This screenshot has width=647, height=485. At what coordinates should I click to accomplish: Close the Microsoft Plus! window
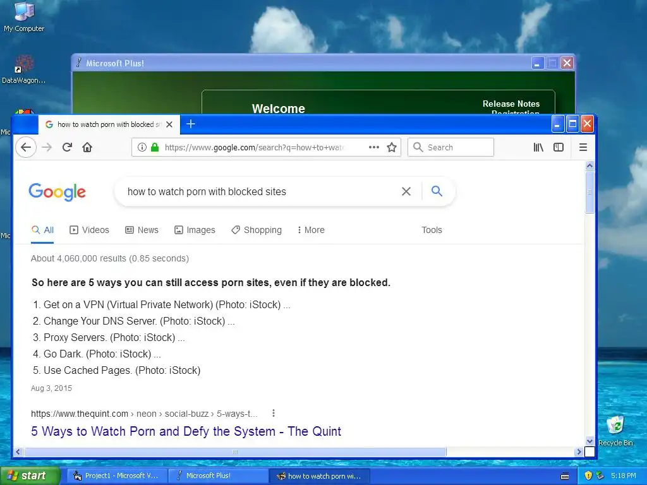pyautogui.click(x=567, y=63)
